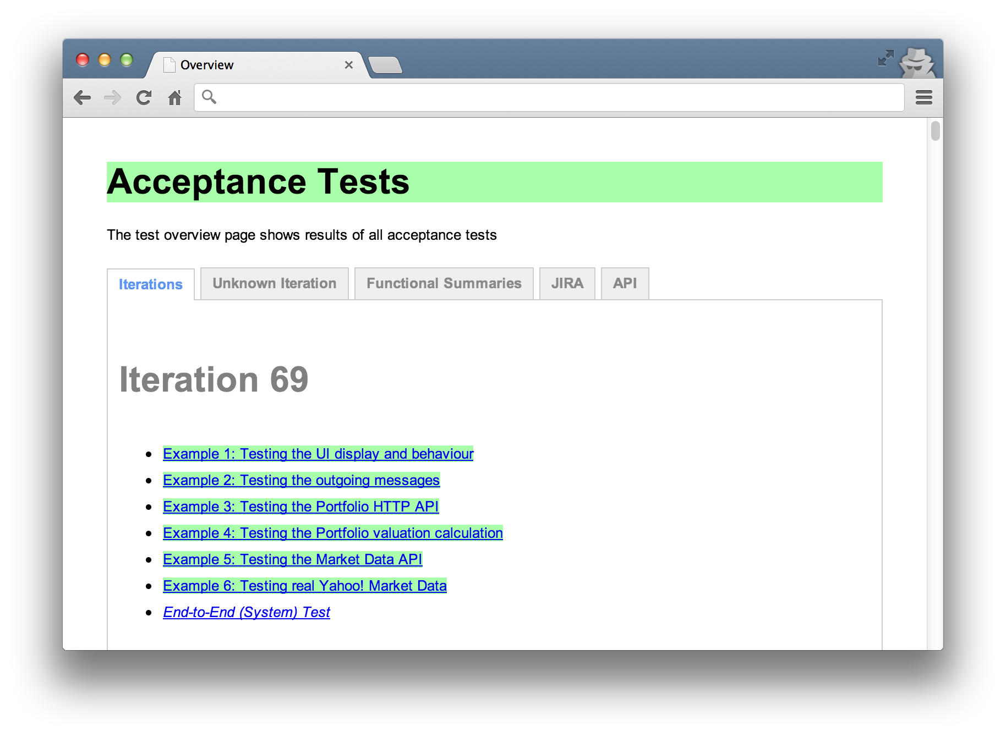Open Example 1: Testing the UI display
The image size is (1006, 737).
318,454
